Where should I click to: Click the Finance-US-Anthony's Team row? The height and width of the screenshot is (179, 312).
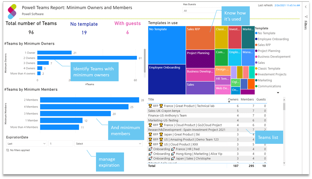[207, 115]
